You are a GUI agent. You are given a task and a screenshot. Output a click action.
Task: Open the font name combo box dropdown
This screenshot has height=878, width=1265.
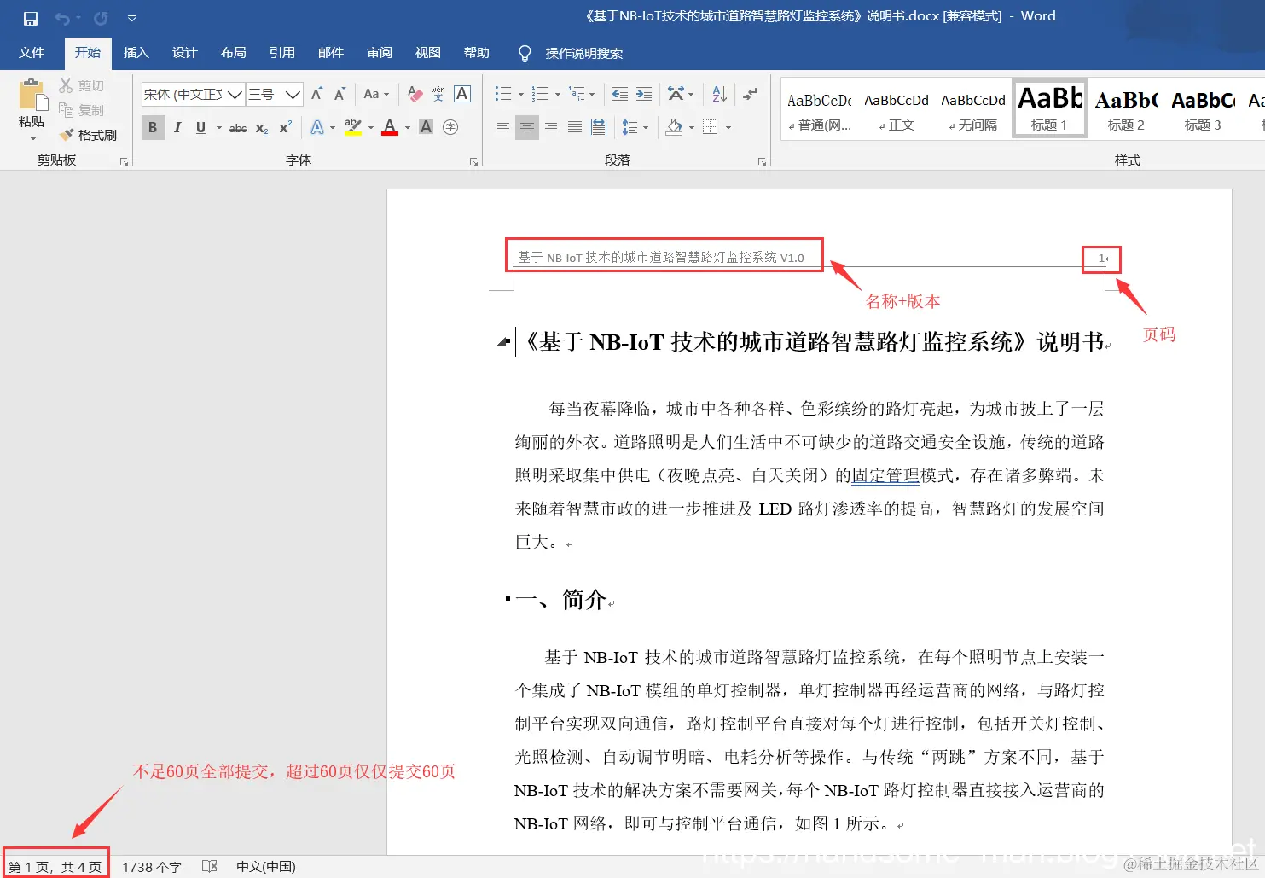[x=235, y=94]
